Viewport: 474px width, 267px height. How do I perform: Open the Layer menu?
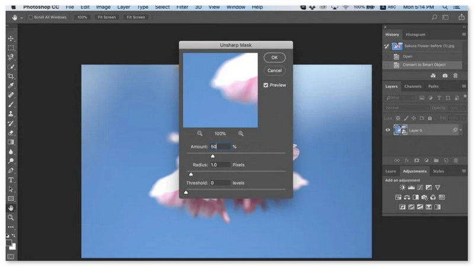124,7
